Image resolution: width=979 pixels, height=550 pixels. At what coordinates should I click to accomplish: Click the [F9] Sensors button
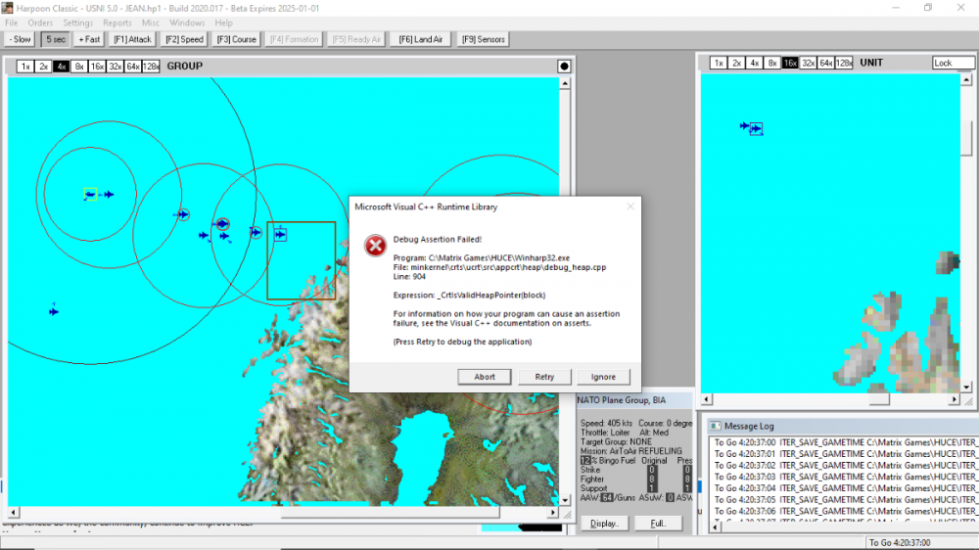[484, 39]
